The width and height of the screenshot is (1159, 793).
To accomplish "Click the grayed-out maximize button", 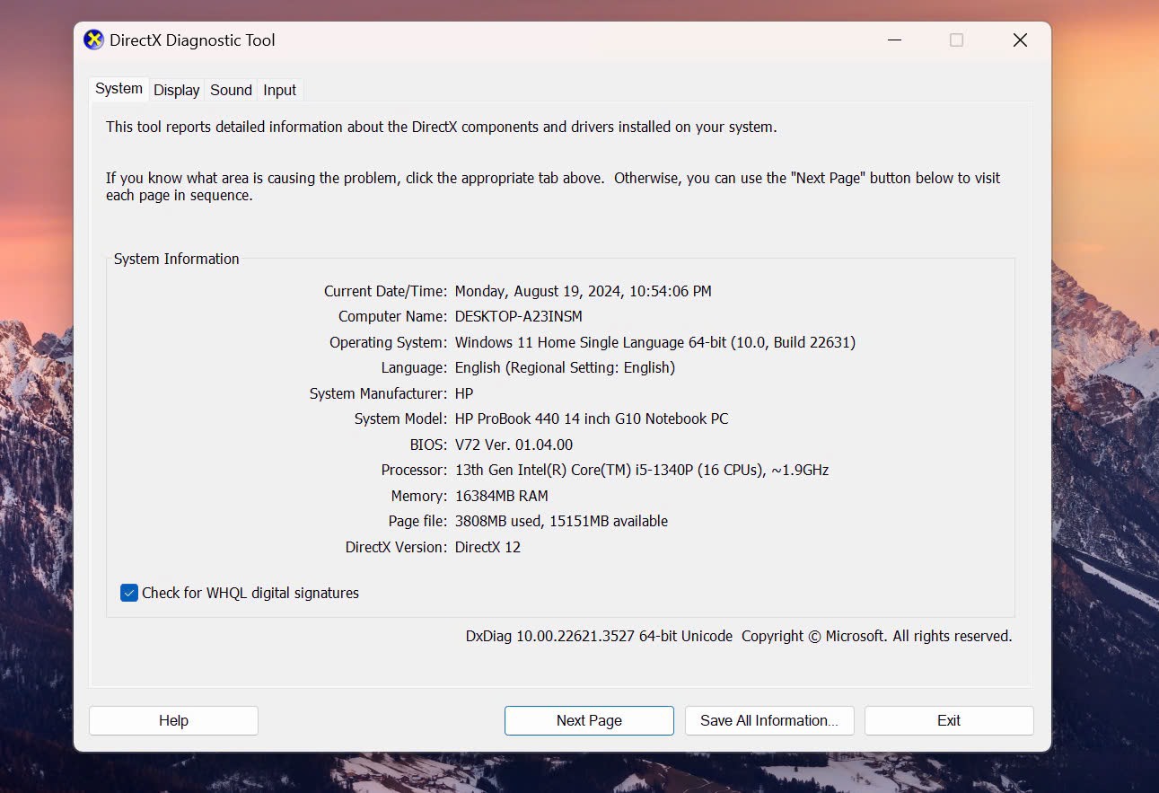I will coord(957,40).
